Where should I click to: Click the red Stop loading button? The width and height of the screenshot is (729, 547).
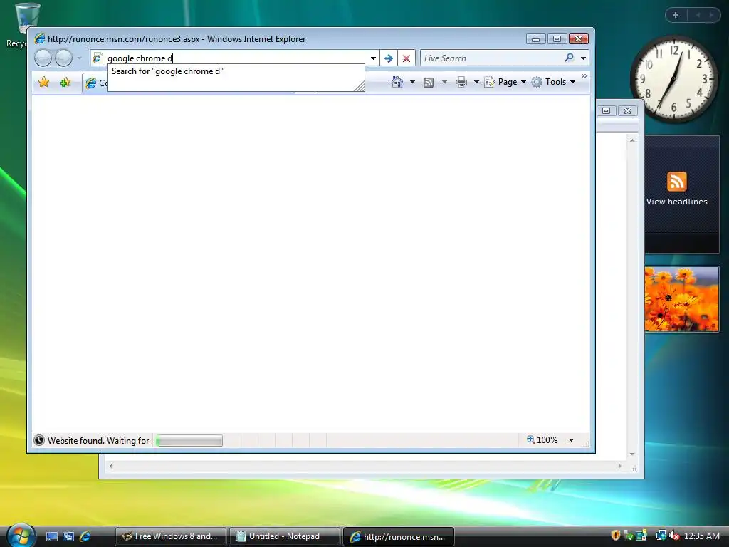coord(406,58)
